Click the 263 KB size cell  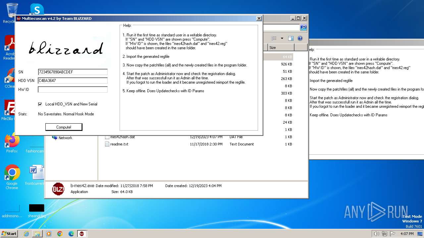tap(286, 79)
